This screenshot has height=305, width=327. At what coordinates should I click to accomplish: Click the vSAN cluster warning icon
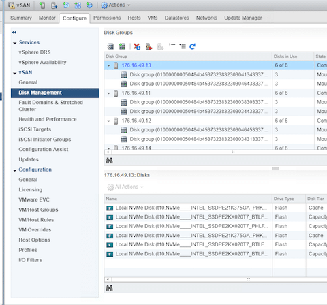(x=11, y=5)
